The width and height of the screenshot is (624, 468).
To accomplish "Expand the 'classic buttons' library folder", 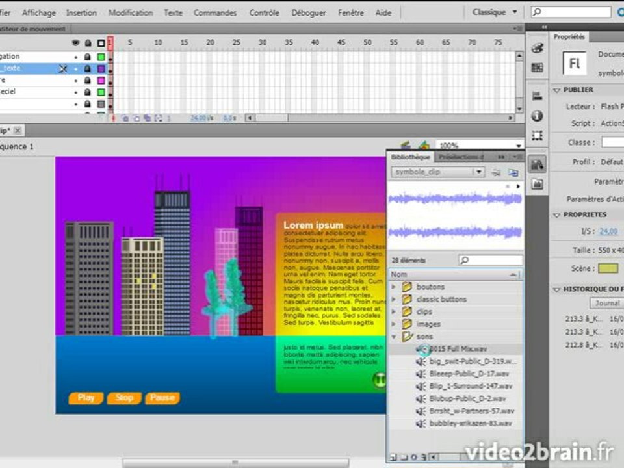I will 394,299.
